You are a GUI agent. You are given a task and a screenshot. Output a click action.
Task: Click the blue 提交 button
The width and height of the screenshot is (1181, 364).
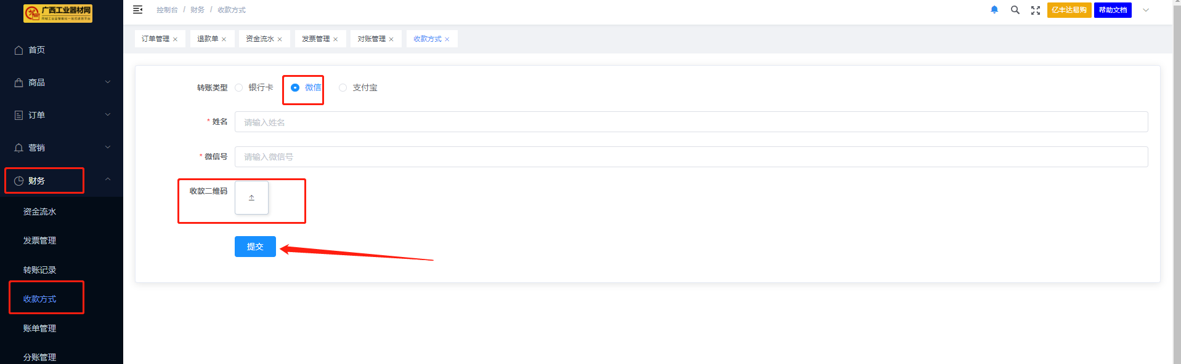pos(255,247)
